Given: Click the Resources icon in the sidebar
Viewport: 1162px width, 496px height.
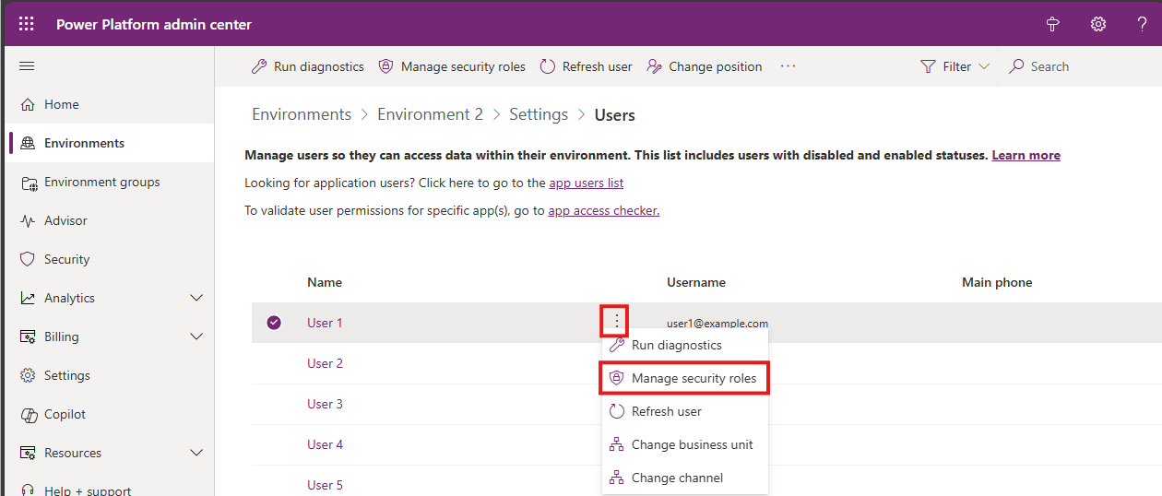Looking at the screenshot, I should pos(28,453).
